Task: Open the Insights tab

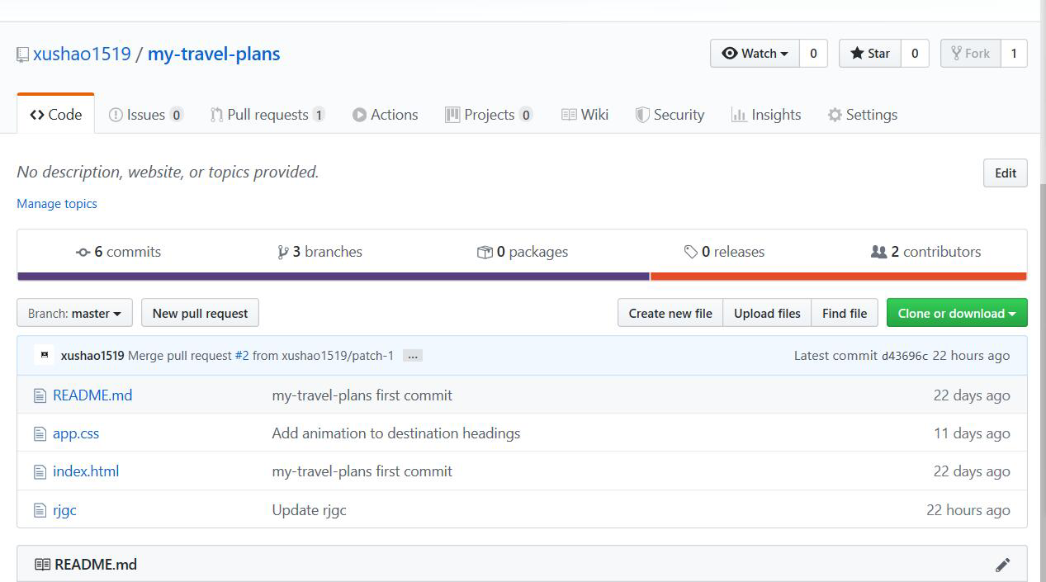Action: pos(766,115)
